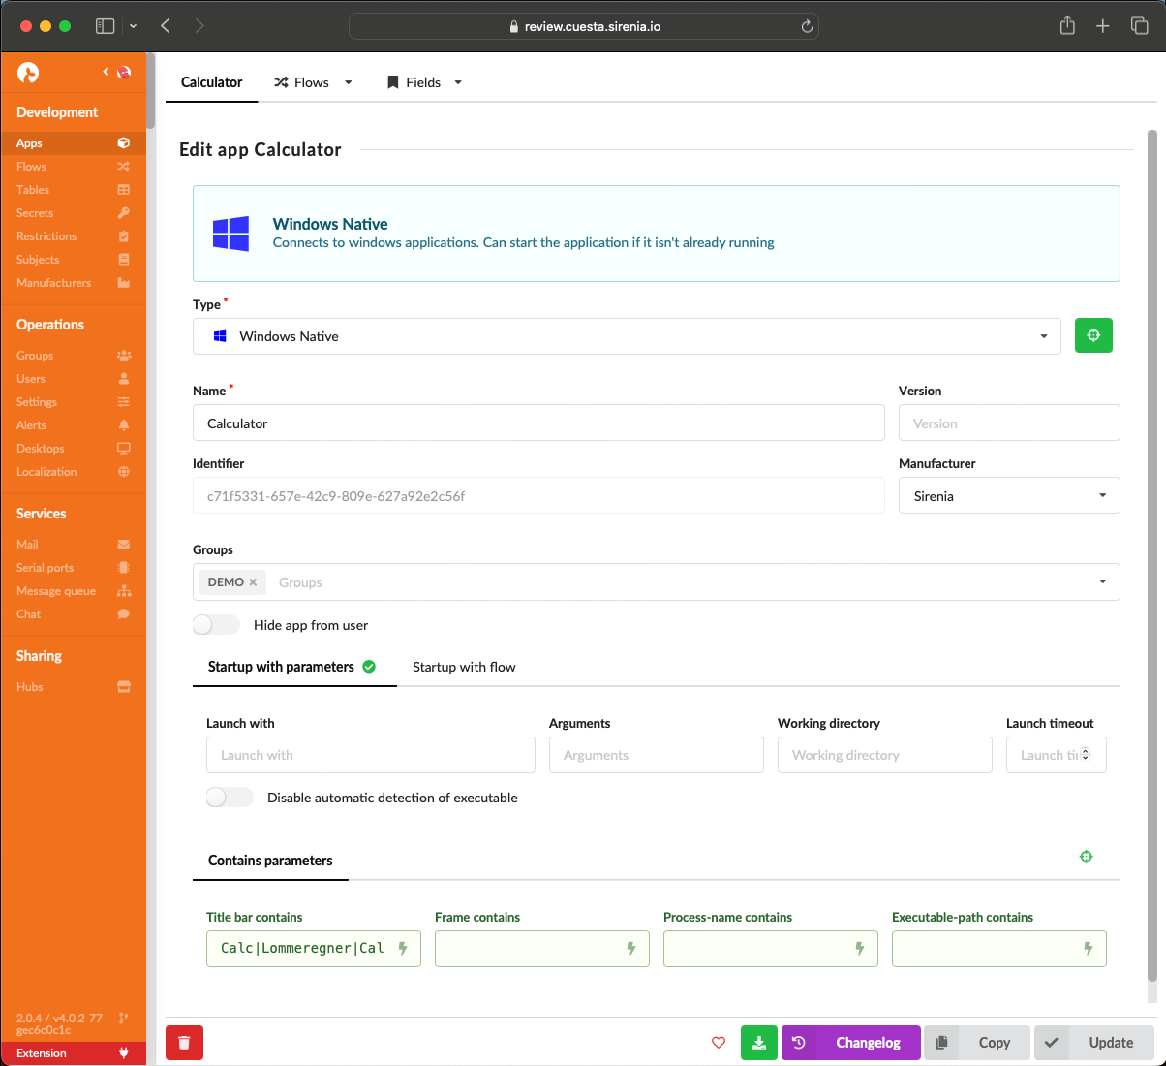Click the heart favorite icon
The height and width of the screenshot is (1066, 1166).
tap(719, 1043)
